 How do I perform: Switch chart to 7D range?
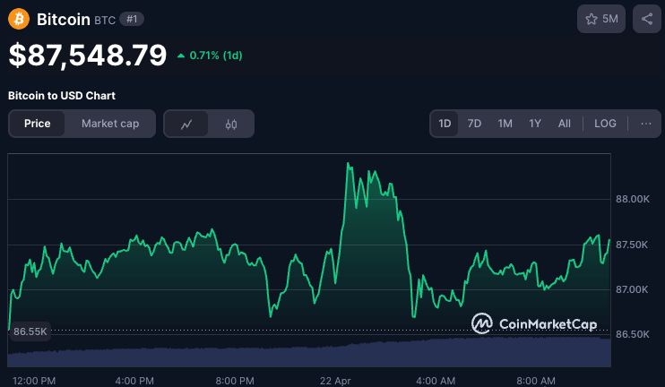pos(475,124)
